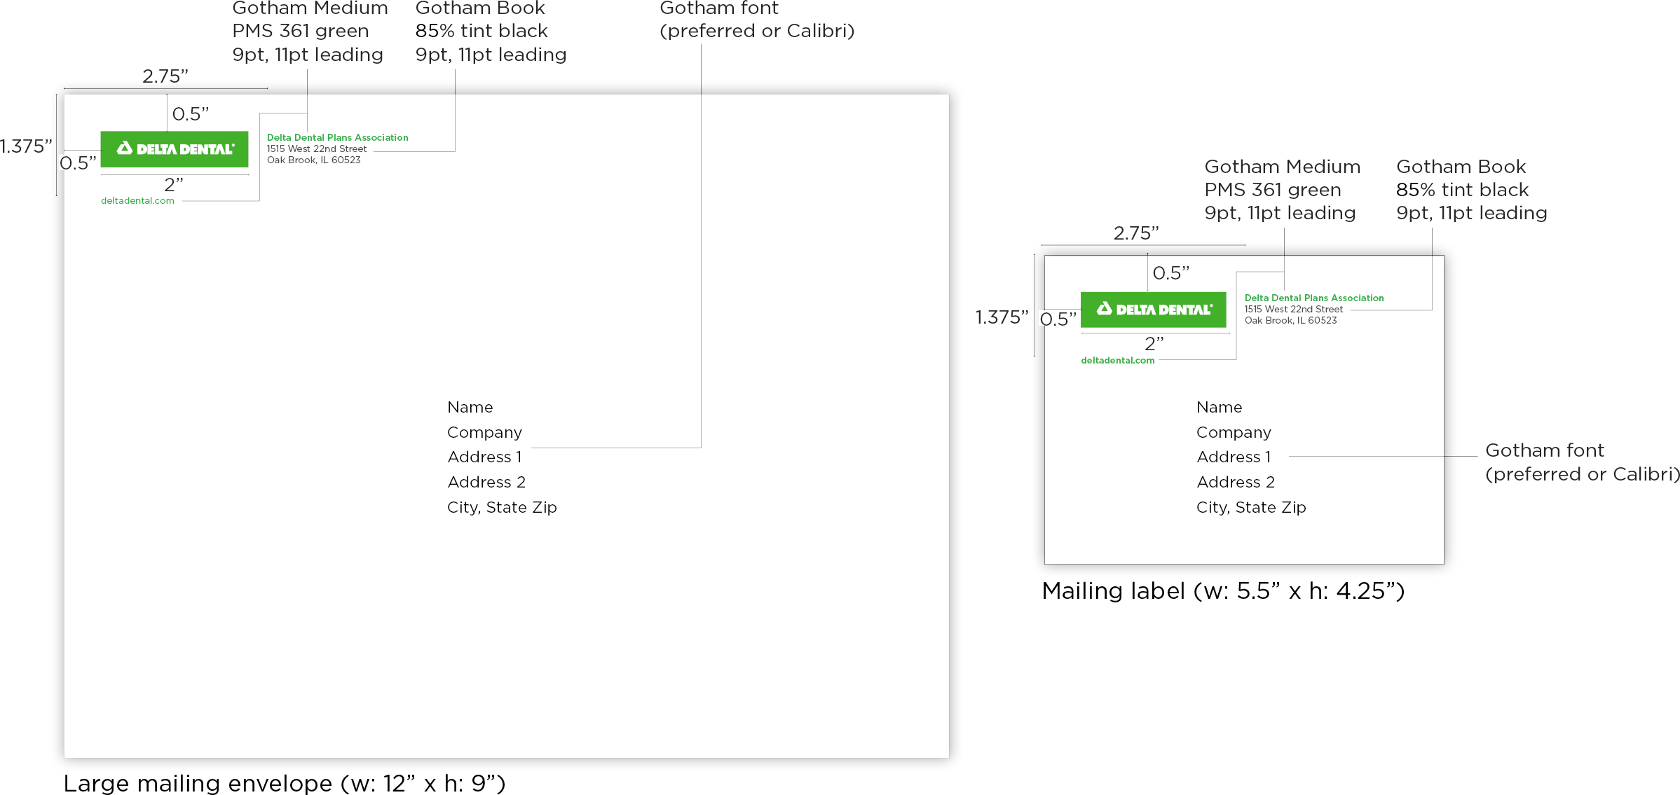Click the 'Name' line on the envelope
The image size is (1680, 795).
[x=470, y=408]
